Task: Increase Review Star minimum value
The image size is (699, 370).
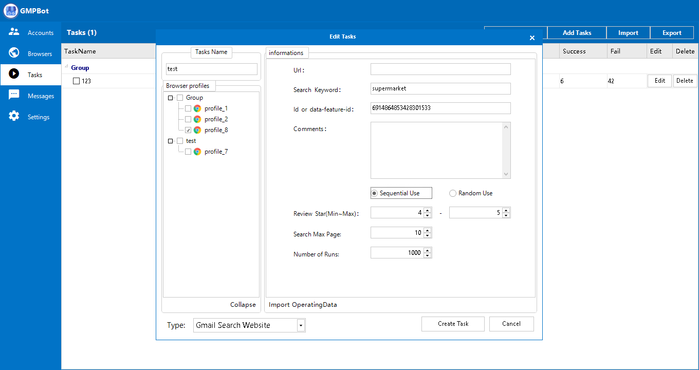Action: click(x=428, y=210)
